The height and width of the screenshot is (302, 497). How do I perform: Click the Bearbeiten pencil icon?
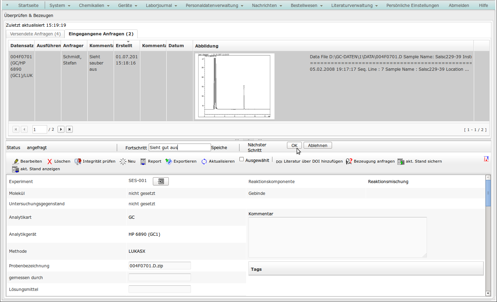click(x=16, y=162)
